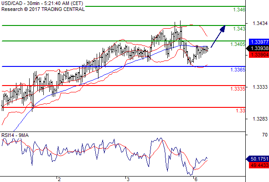Screen dimensions: 269x182
Task: Click the dark blue upward forecast arrow
Action: (x=218, y=36)
